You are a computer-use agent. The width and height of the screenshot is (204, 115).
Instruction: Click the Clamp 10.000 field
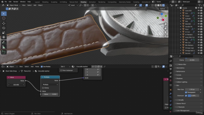(x=192, y=60)
